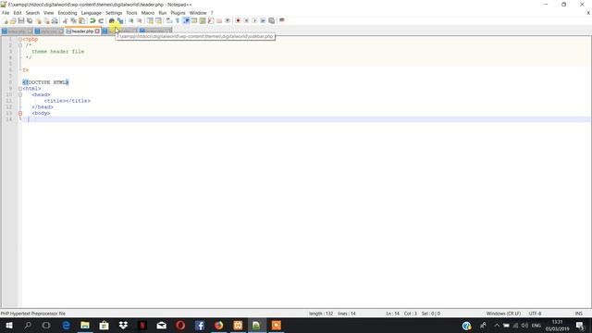Click the Playback macro icon
The width and height of the screenshot is (592, 333).
click(254, 20)
